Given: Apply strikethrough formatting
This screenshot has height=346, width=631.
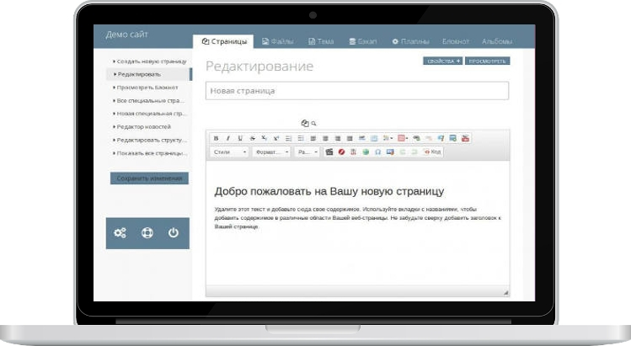Looking at the screenshot, I should pyautogui.click(x=253, y=138).
